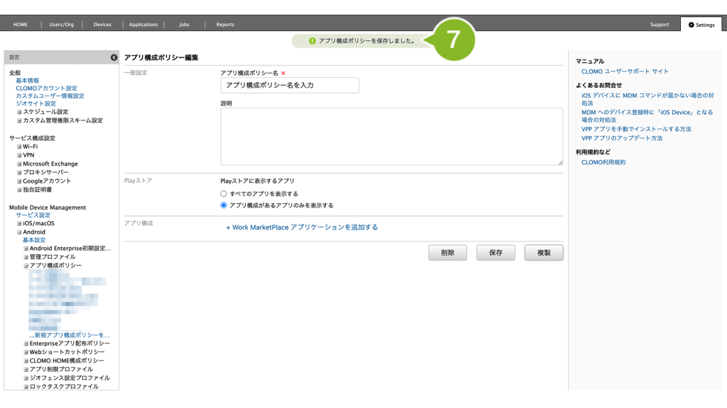
Task: Switch to the Reports tab
Action: point(225,25)
